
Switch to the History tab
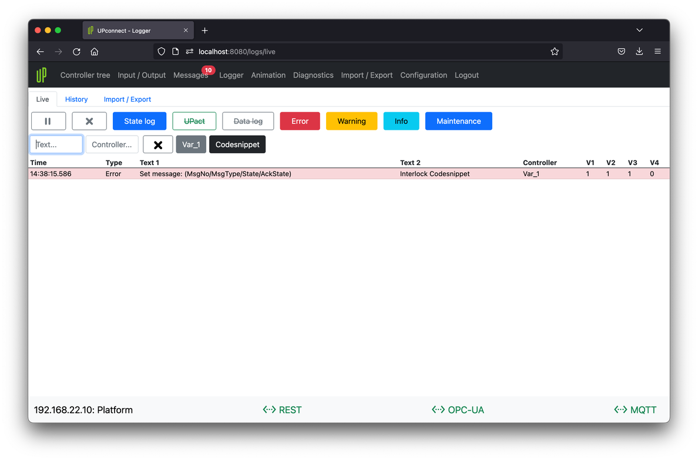click(x=76, y=99)
